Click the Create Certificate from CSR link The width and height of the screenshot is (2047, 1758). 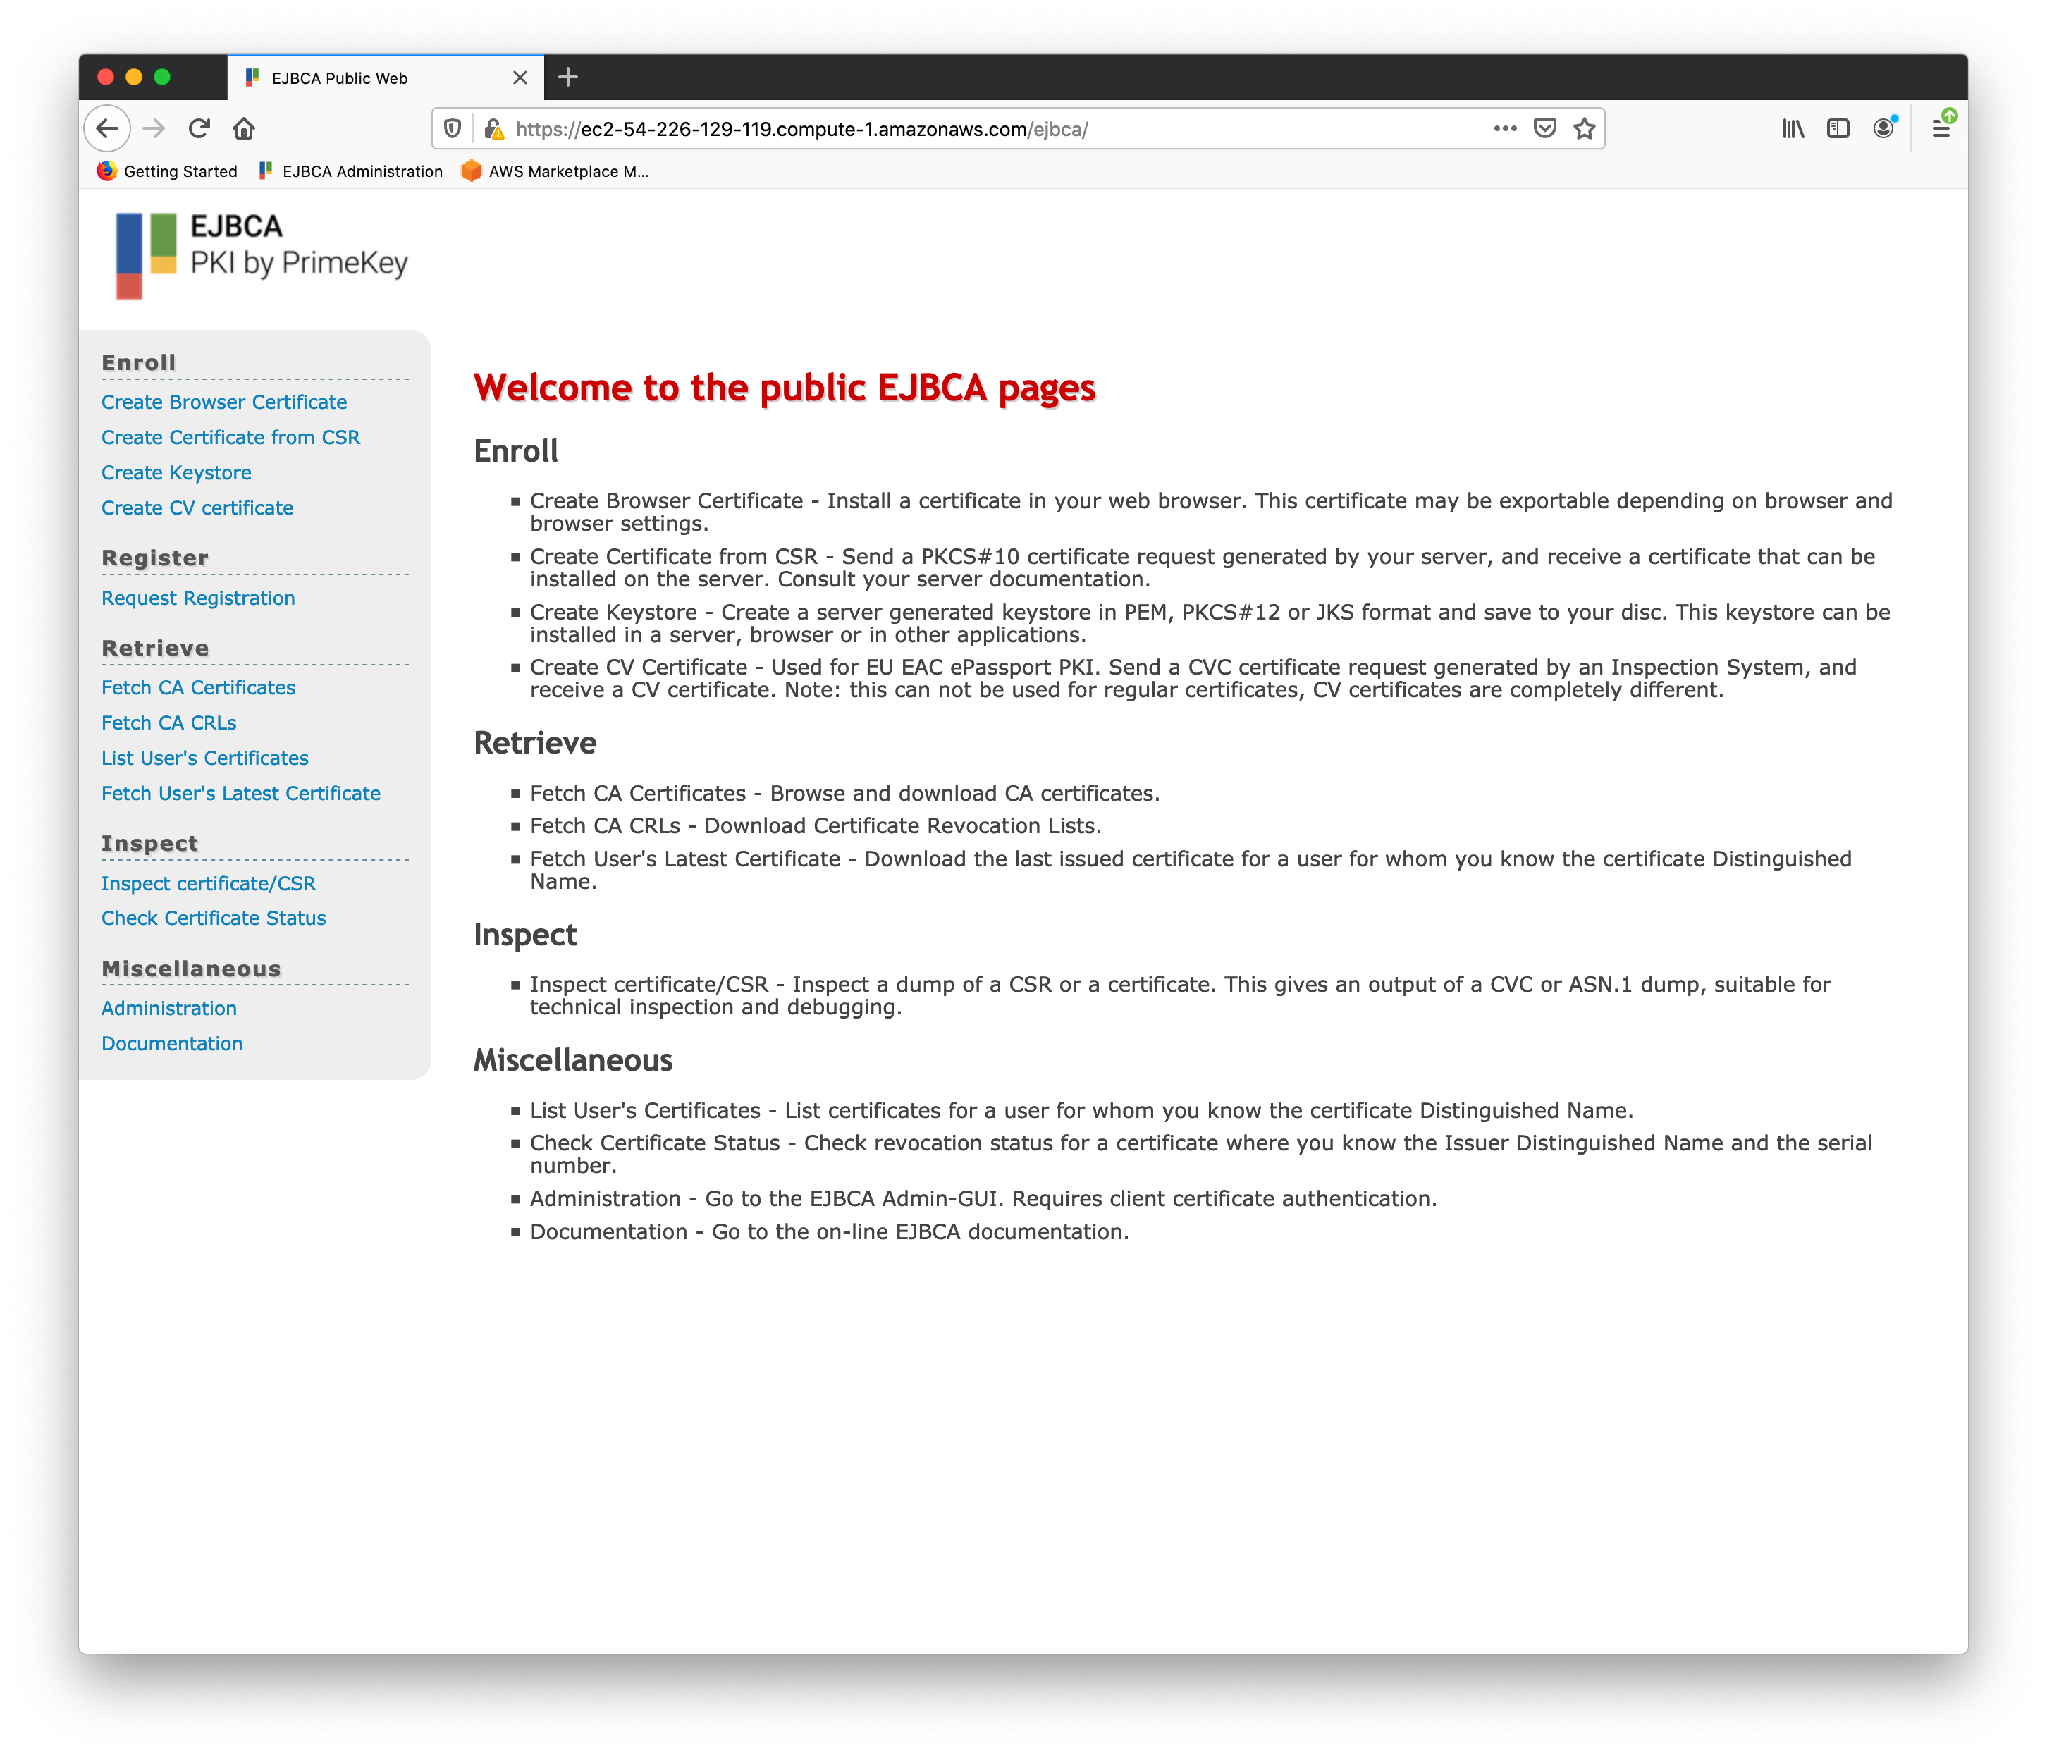click(x=230, y=437)
